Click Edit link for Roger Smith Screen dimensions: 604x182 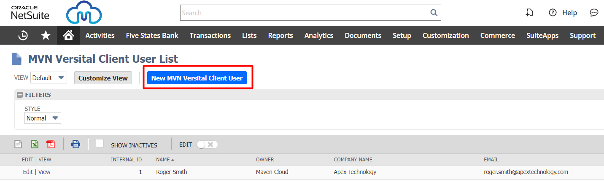click(27, 172)
